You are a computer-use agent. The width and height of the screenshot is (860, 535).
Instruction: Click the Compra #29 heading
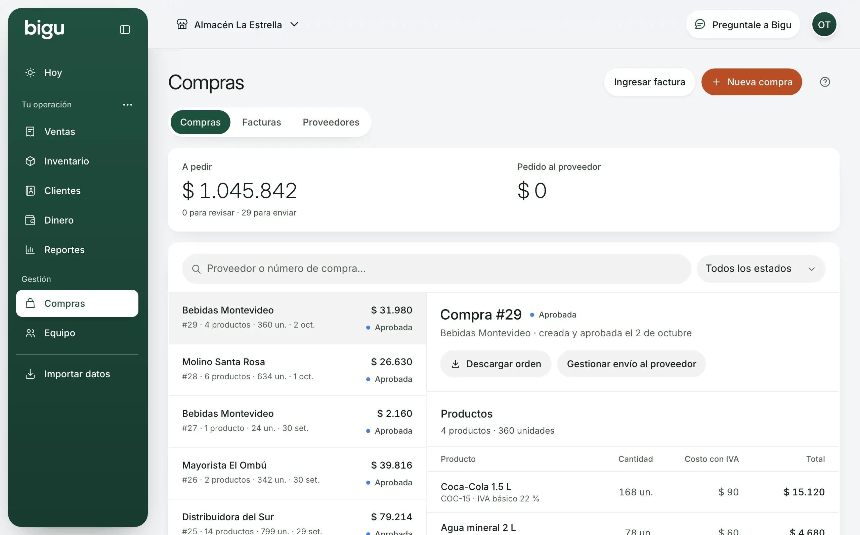[480, 314]
